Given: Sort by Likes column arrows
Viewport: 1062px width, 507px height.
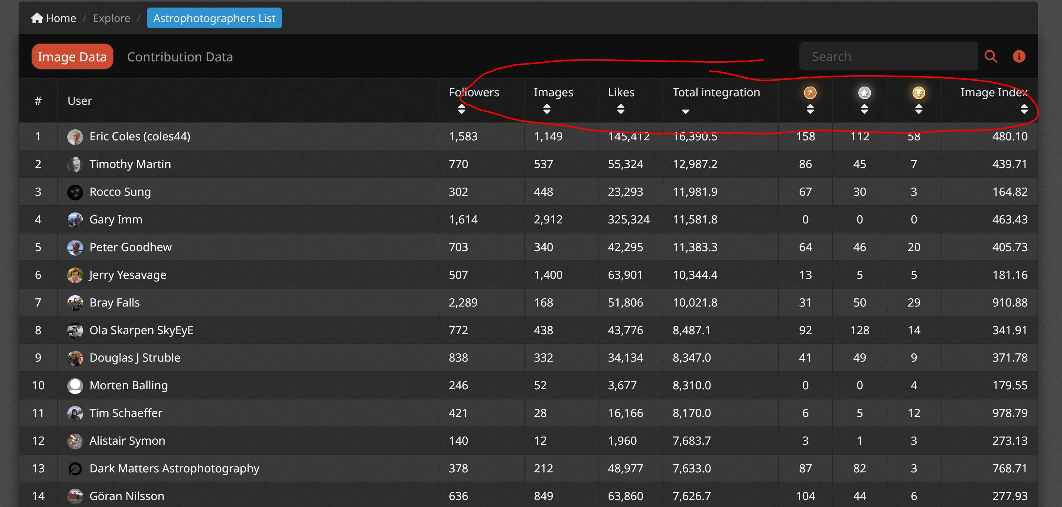Looking at the screenshot, I should (x=621, y=109).
